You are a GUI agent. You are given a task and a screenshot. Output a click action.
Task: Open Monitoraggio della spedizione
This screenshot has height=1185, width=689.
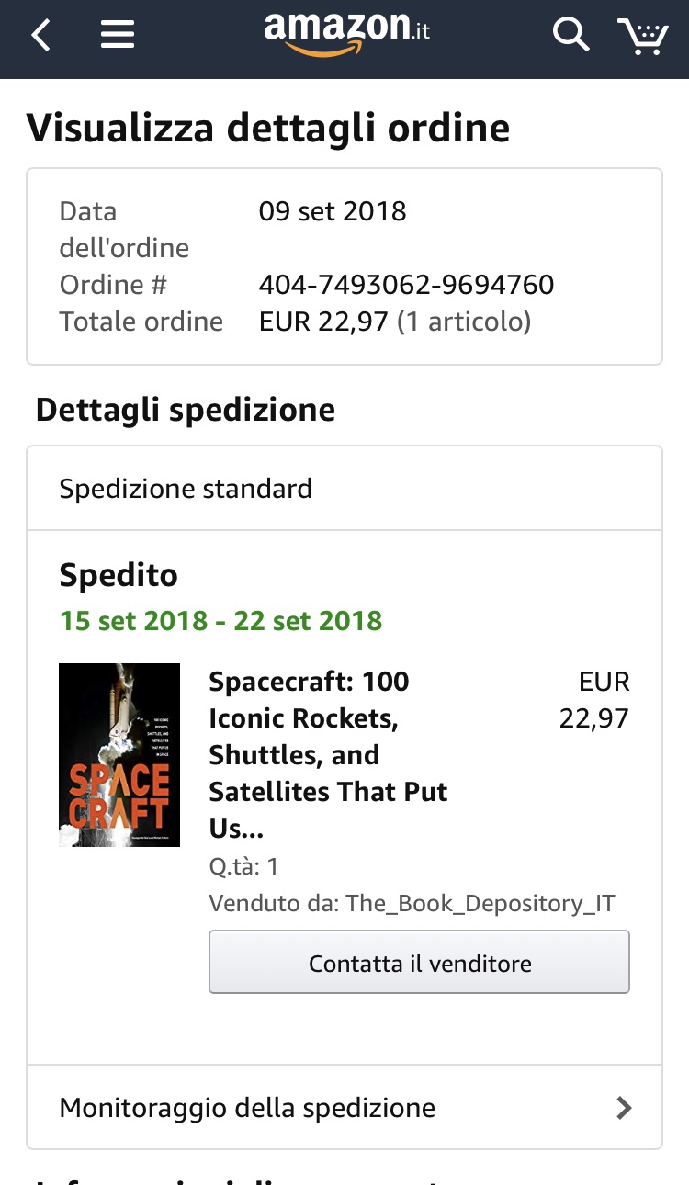(247, 1107)
